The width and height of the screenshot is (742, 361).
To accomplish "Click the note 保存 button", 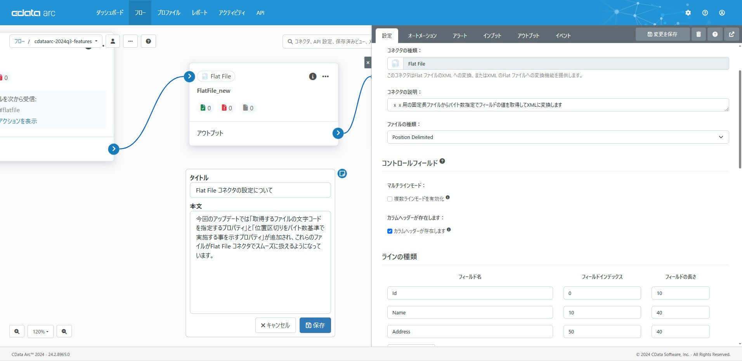I will 315,325.
